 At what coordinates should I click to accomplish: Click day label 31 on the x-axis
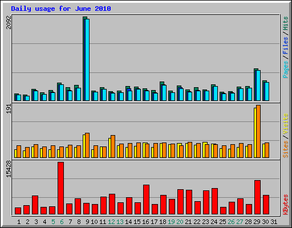click(x=274, y=222)
